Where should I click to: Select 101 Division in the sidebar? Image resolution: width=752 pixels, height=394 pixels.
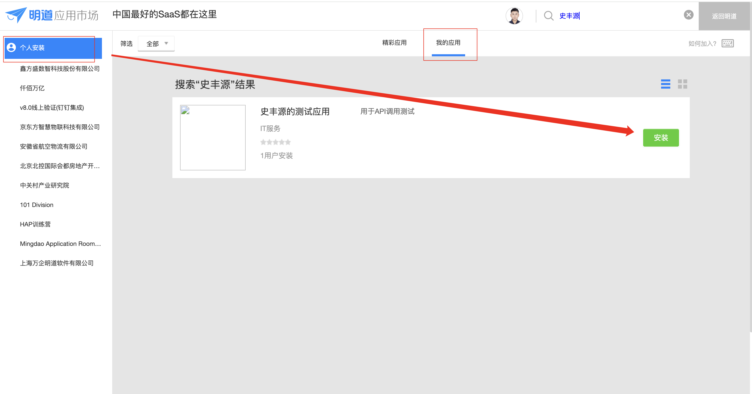(36, 205)
